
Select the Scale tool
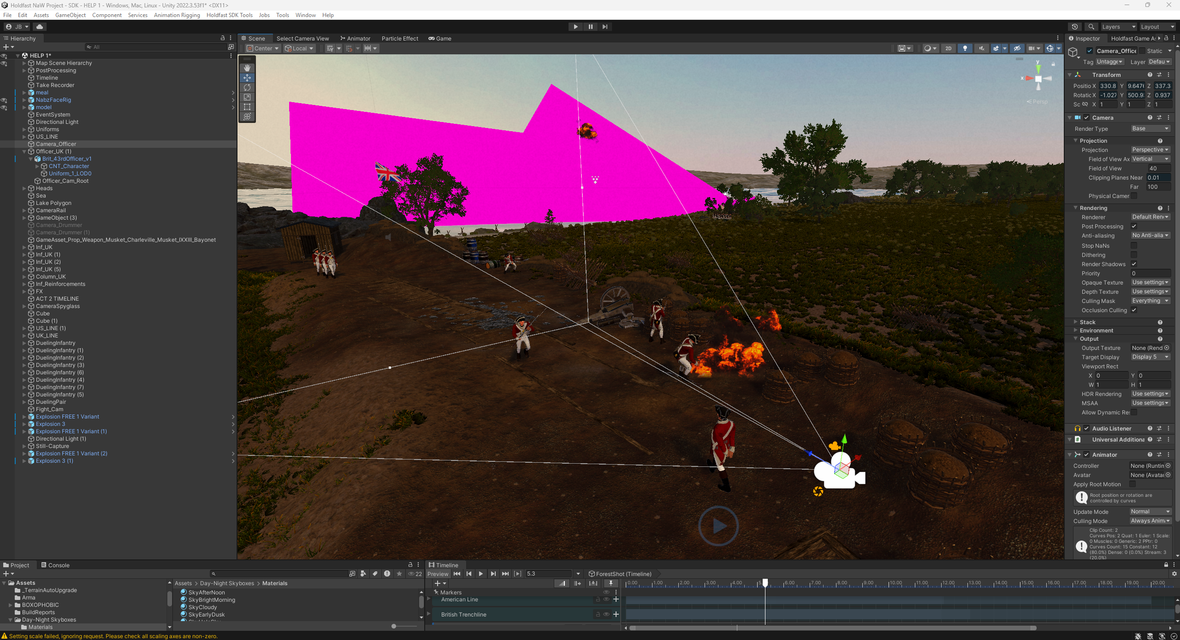click(x=247, y=97)
